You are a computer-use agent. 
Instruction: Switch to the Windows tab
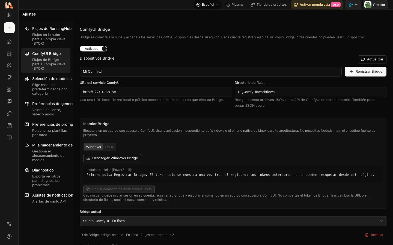pyautogui.click(x=93, y=147)
